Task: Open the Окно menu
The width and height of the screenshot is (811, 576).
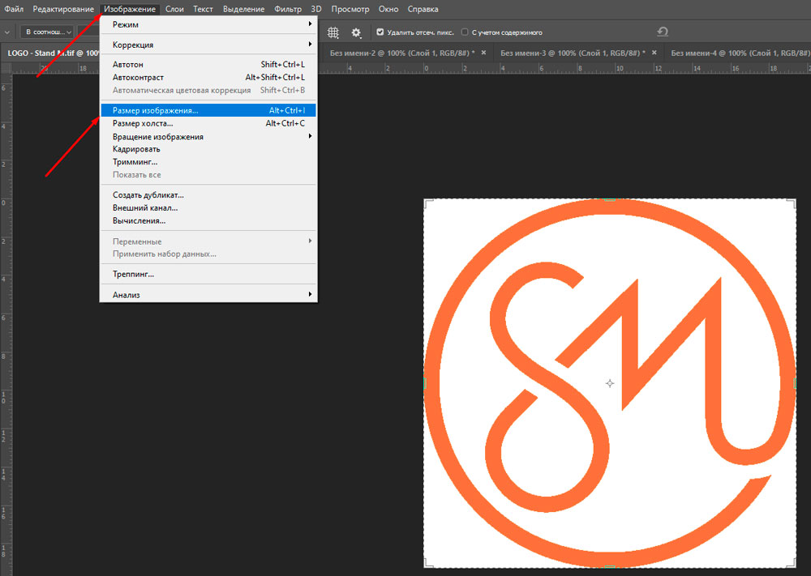Action: (x=388, y=9)
